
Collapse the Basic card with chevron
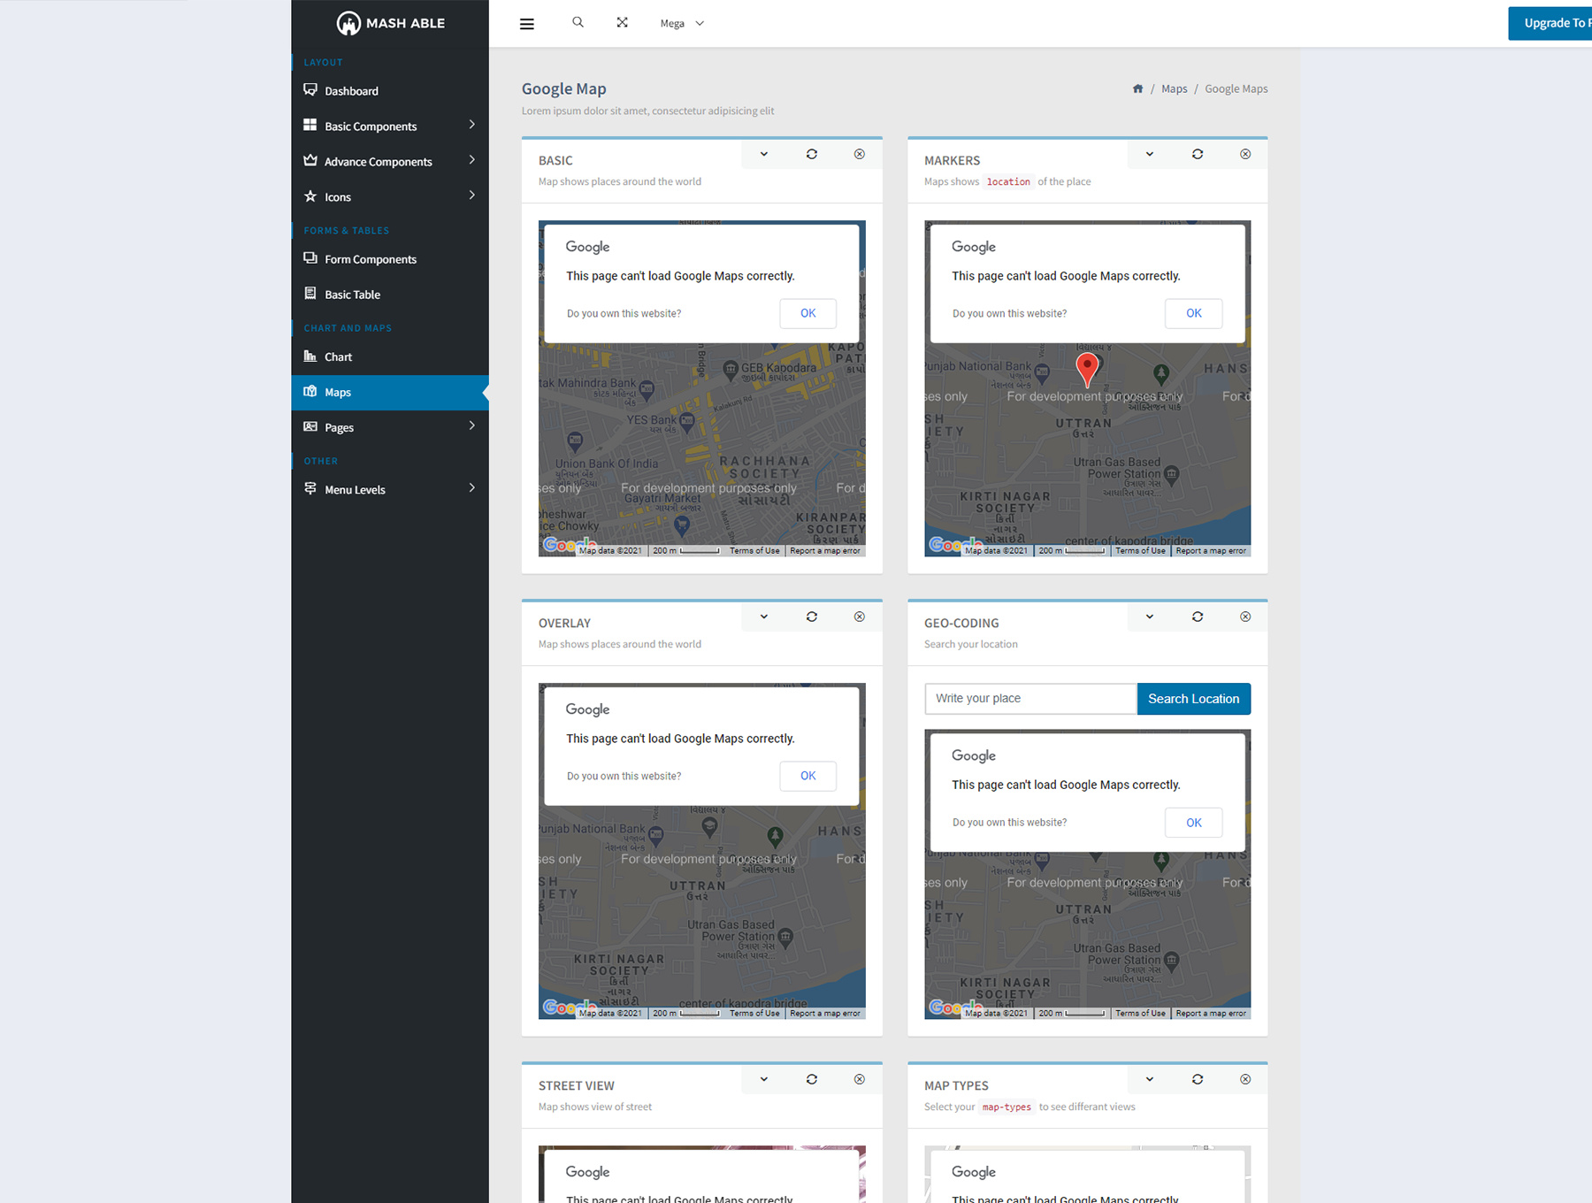pos(764,154)
